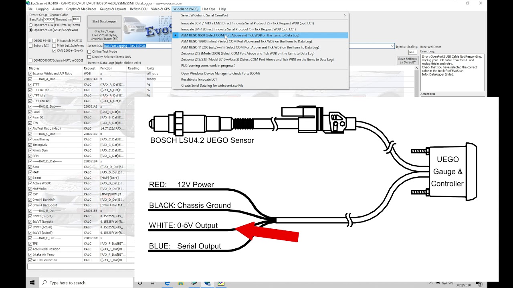Screen dimensions: 513x288
Task: Uncheck the STFT data item
Action: (30, 84)
